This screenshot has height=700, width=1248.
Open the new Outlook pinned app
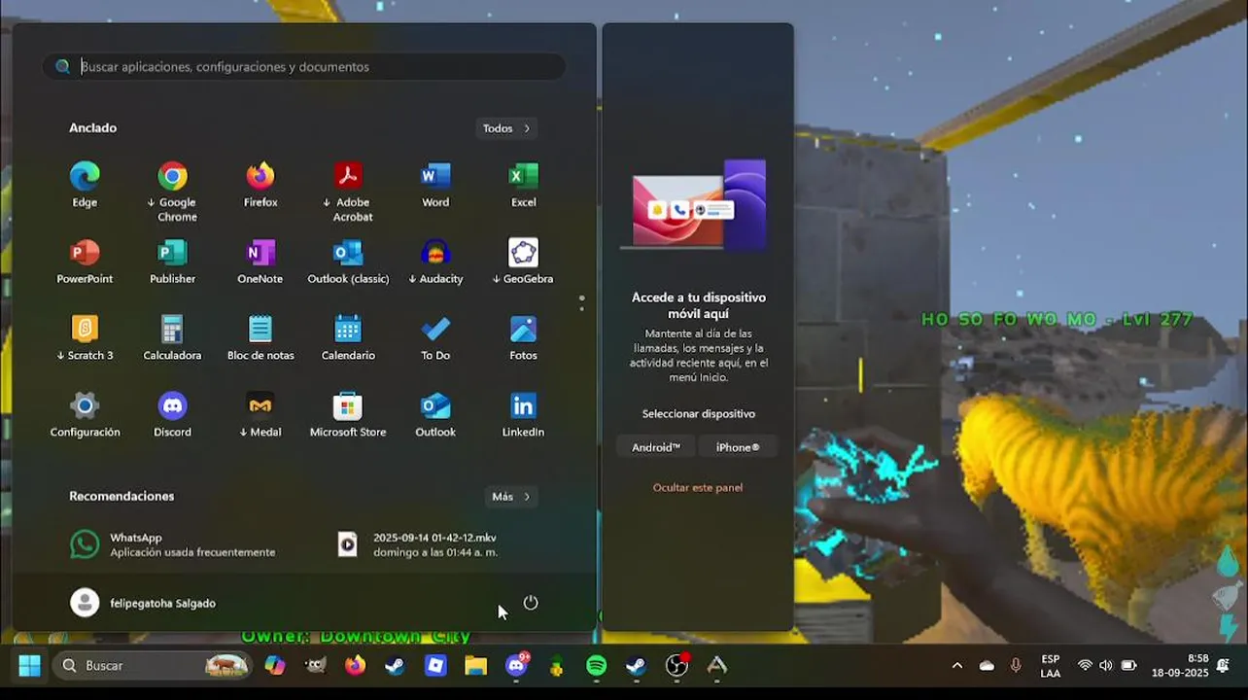point(435,415)
